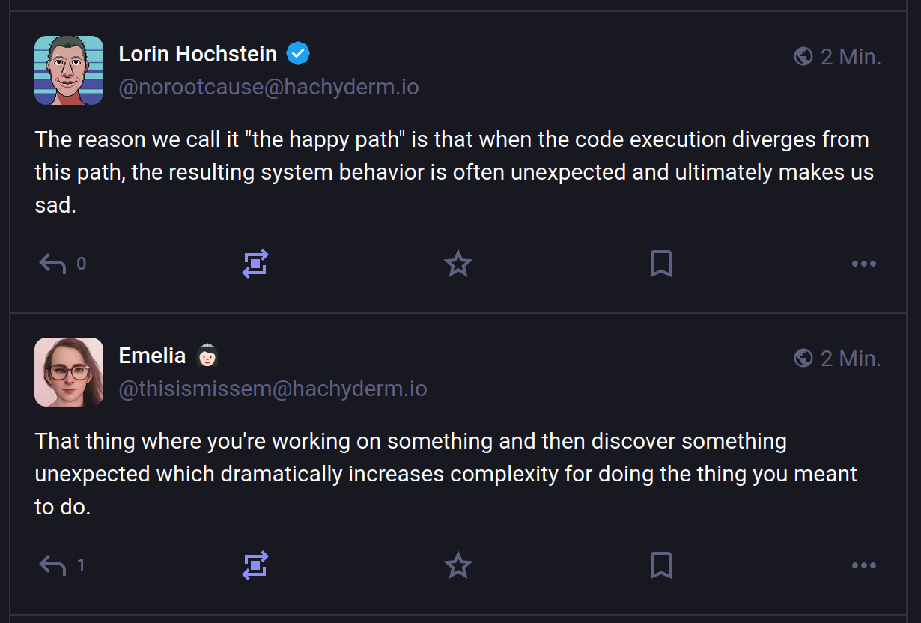921x623 pixels.
Task: Visit the @norootcause@hachyderm.io handle
Action: click(269, 87)
